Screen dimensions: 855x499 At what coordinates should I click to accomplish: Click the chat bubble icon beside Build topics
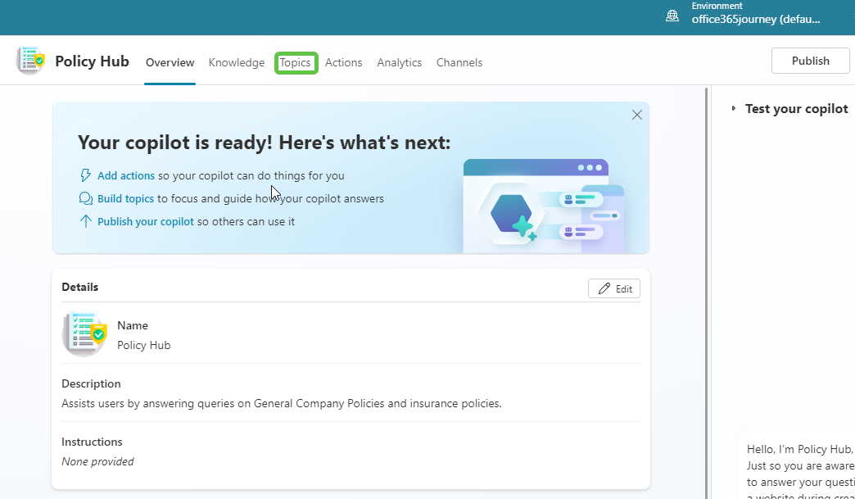(85, 197)
